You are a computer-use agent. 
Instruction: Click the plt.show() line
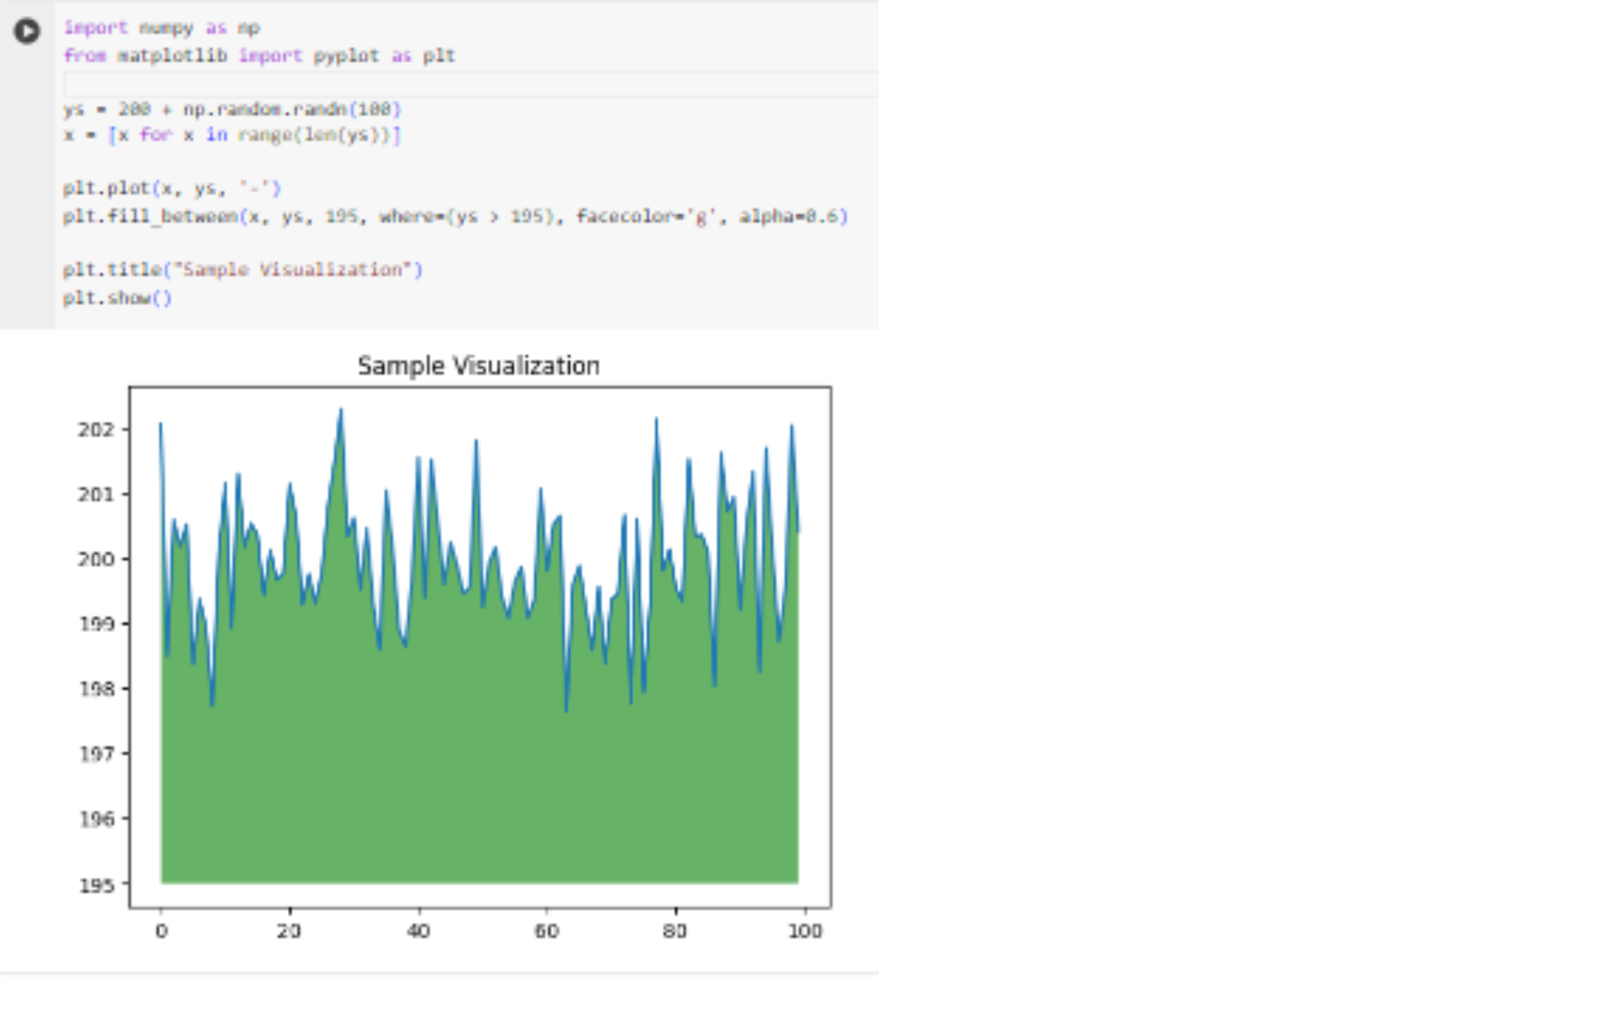(118, 298)
